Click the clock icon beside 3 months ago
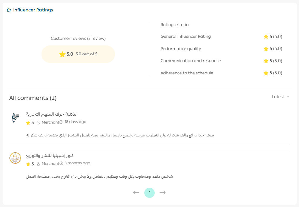Image resolution: width=299 pixels, height=207 pixels. (x=61, y=163)
